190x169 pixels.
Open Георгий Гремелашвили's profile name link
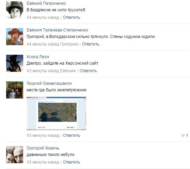coord(49,83)
